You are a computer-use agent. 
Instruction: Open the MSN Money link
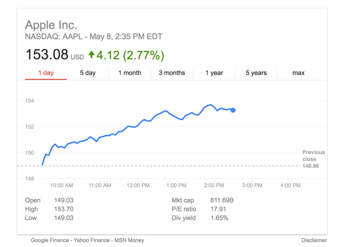coord(129,240)
